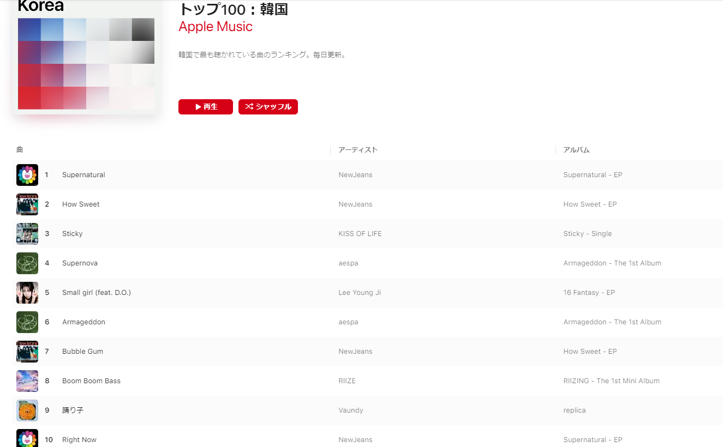Screen dimensions: 723x447
Task: Click the red 再生 play button
Action: pyautogui.click(x=206, y=107)
